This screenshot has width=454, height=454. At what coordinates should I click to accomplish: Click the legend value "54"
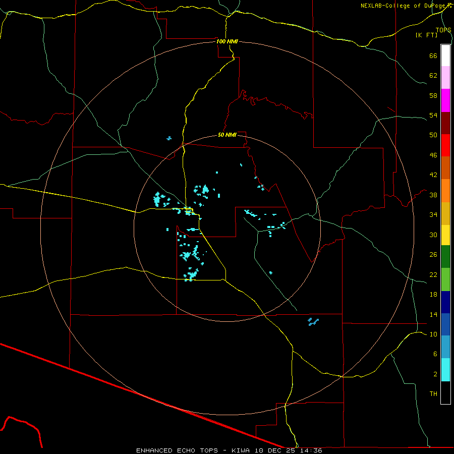click(x=433, y=115)
